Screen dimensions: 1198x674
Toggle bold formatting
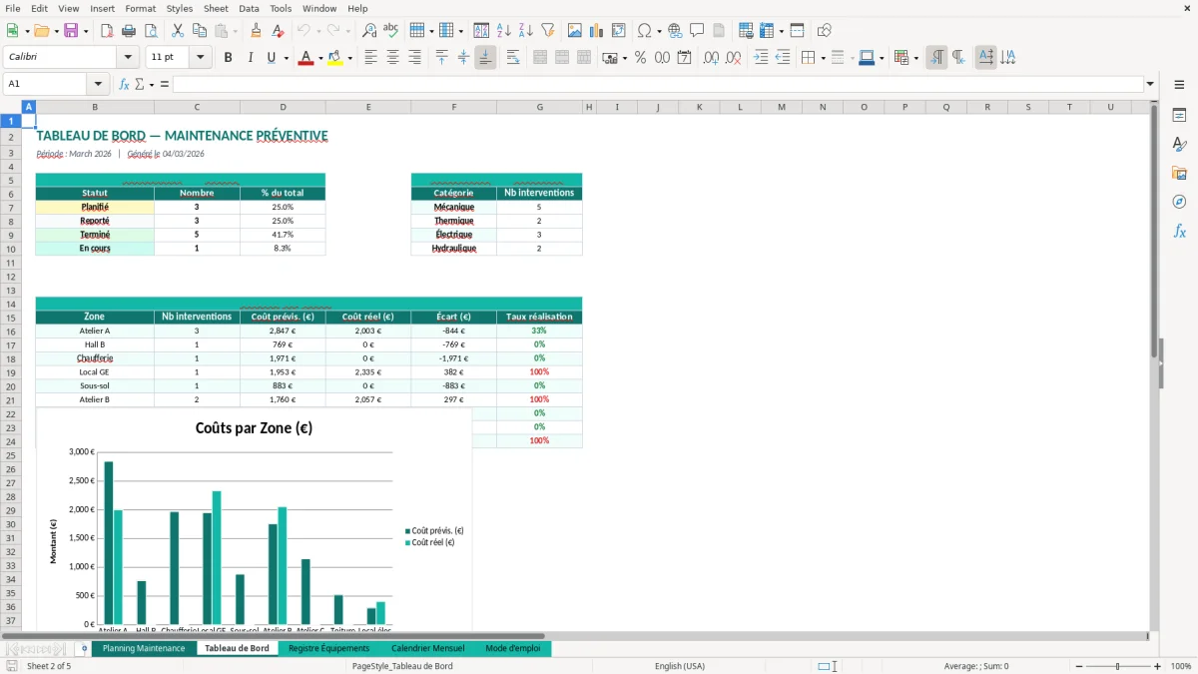pos(228,58)
